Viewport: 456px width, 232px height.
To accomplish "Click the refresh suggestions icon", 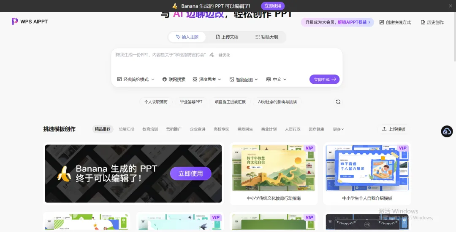I will click(x=338, y=102).
